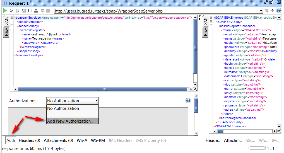Click the panel splitter arrows between the editors
This screenshot has width=284, height=153.
(200, 17)
